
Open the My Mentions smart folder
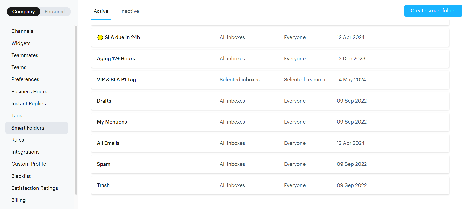112,122
